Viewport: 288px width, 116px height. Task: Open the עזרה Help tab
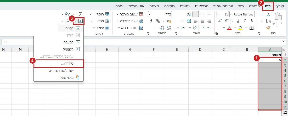click(119, 6)
